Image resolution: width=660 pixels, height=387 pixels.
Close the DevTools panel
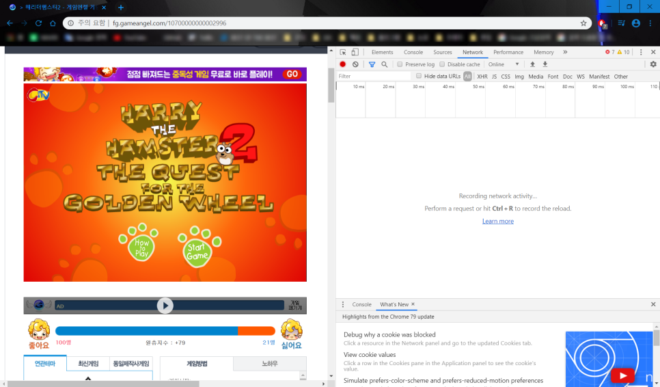click(x=653, y=52)
